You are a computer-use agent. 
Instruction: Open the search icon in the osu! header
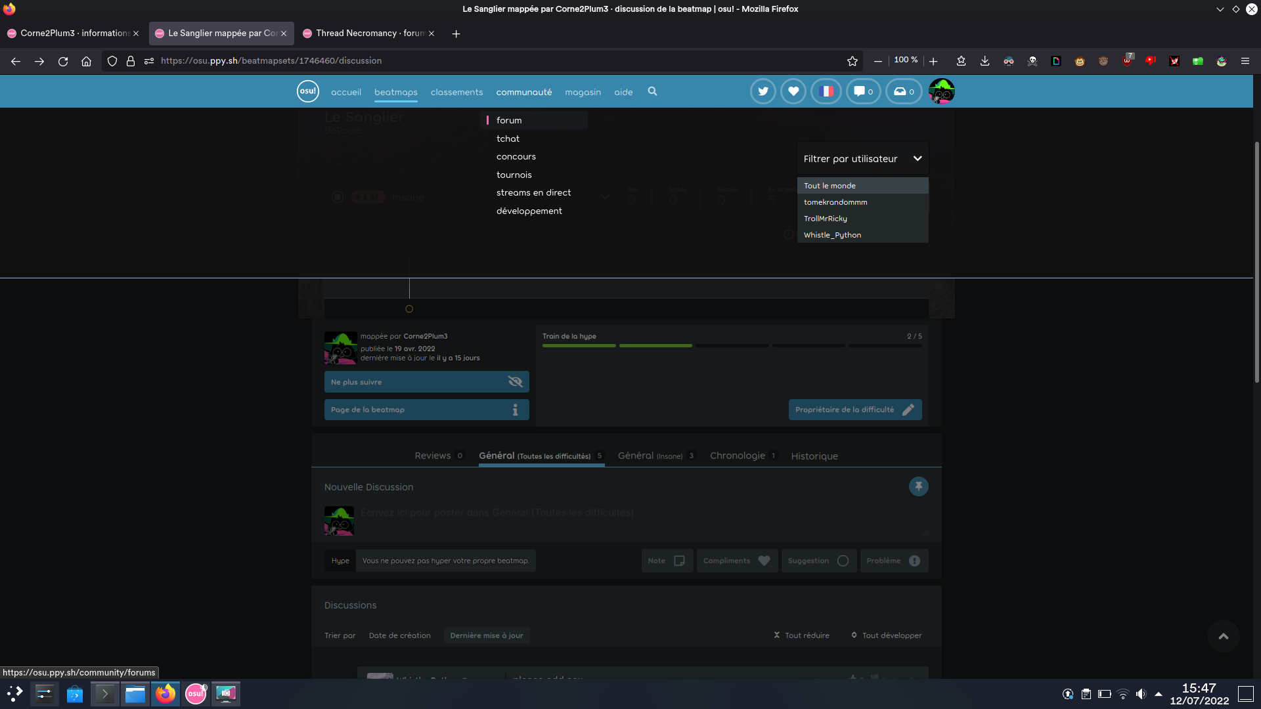tap(652, 92)
